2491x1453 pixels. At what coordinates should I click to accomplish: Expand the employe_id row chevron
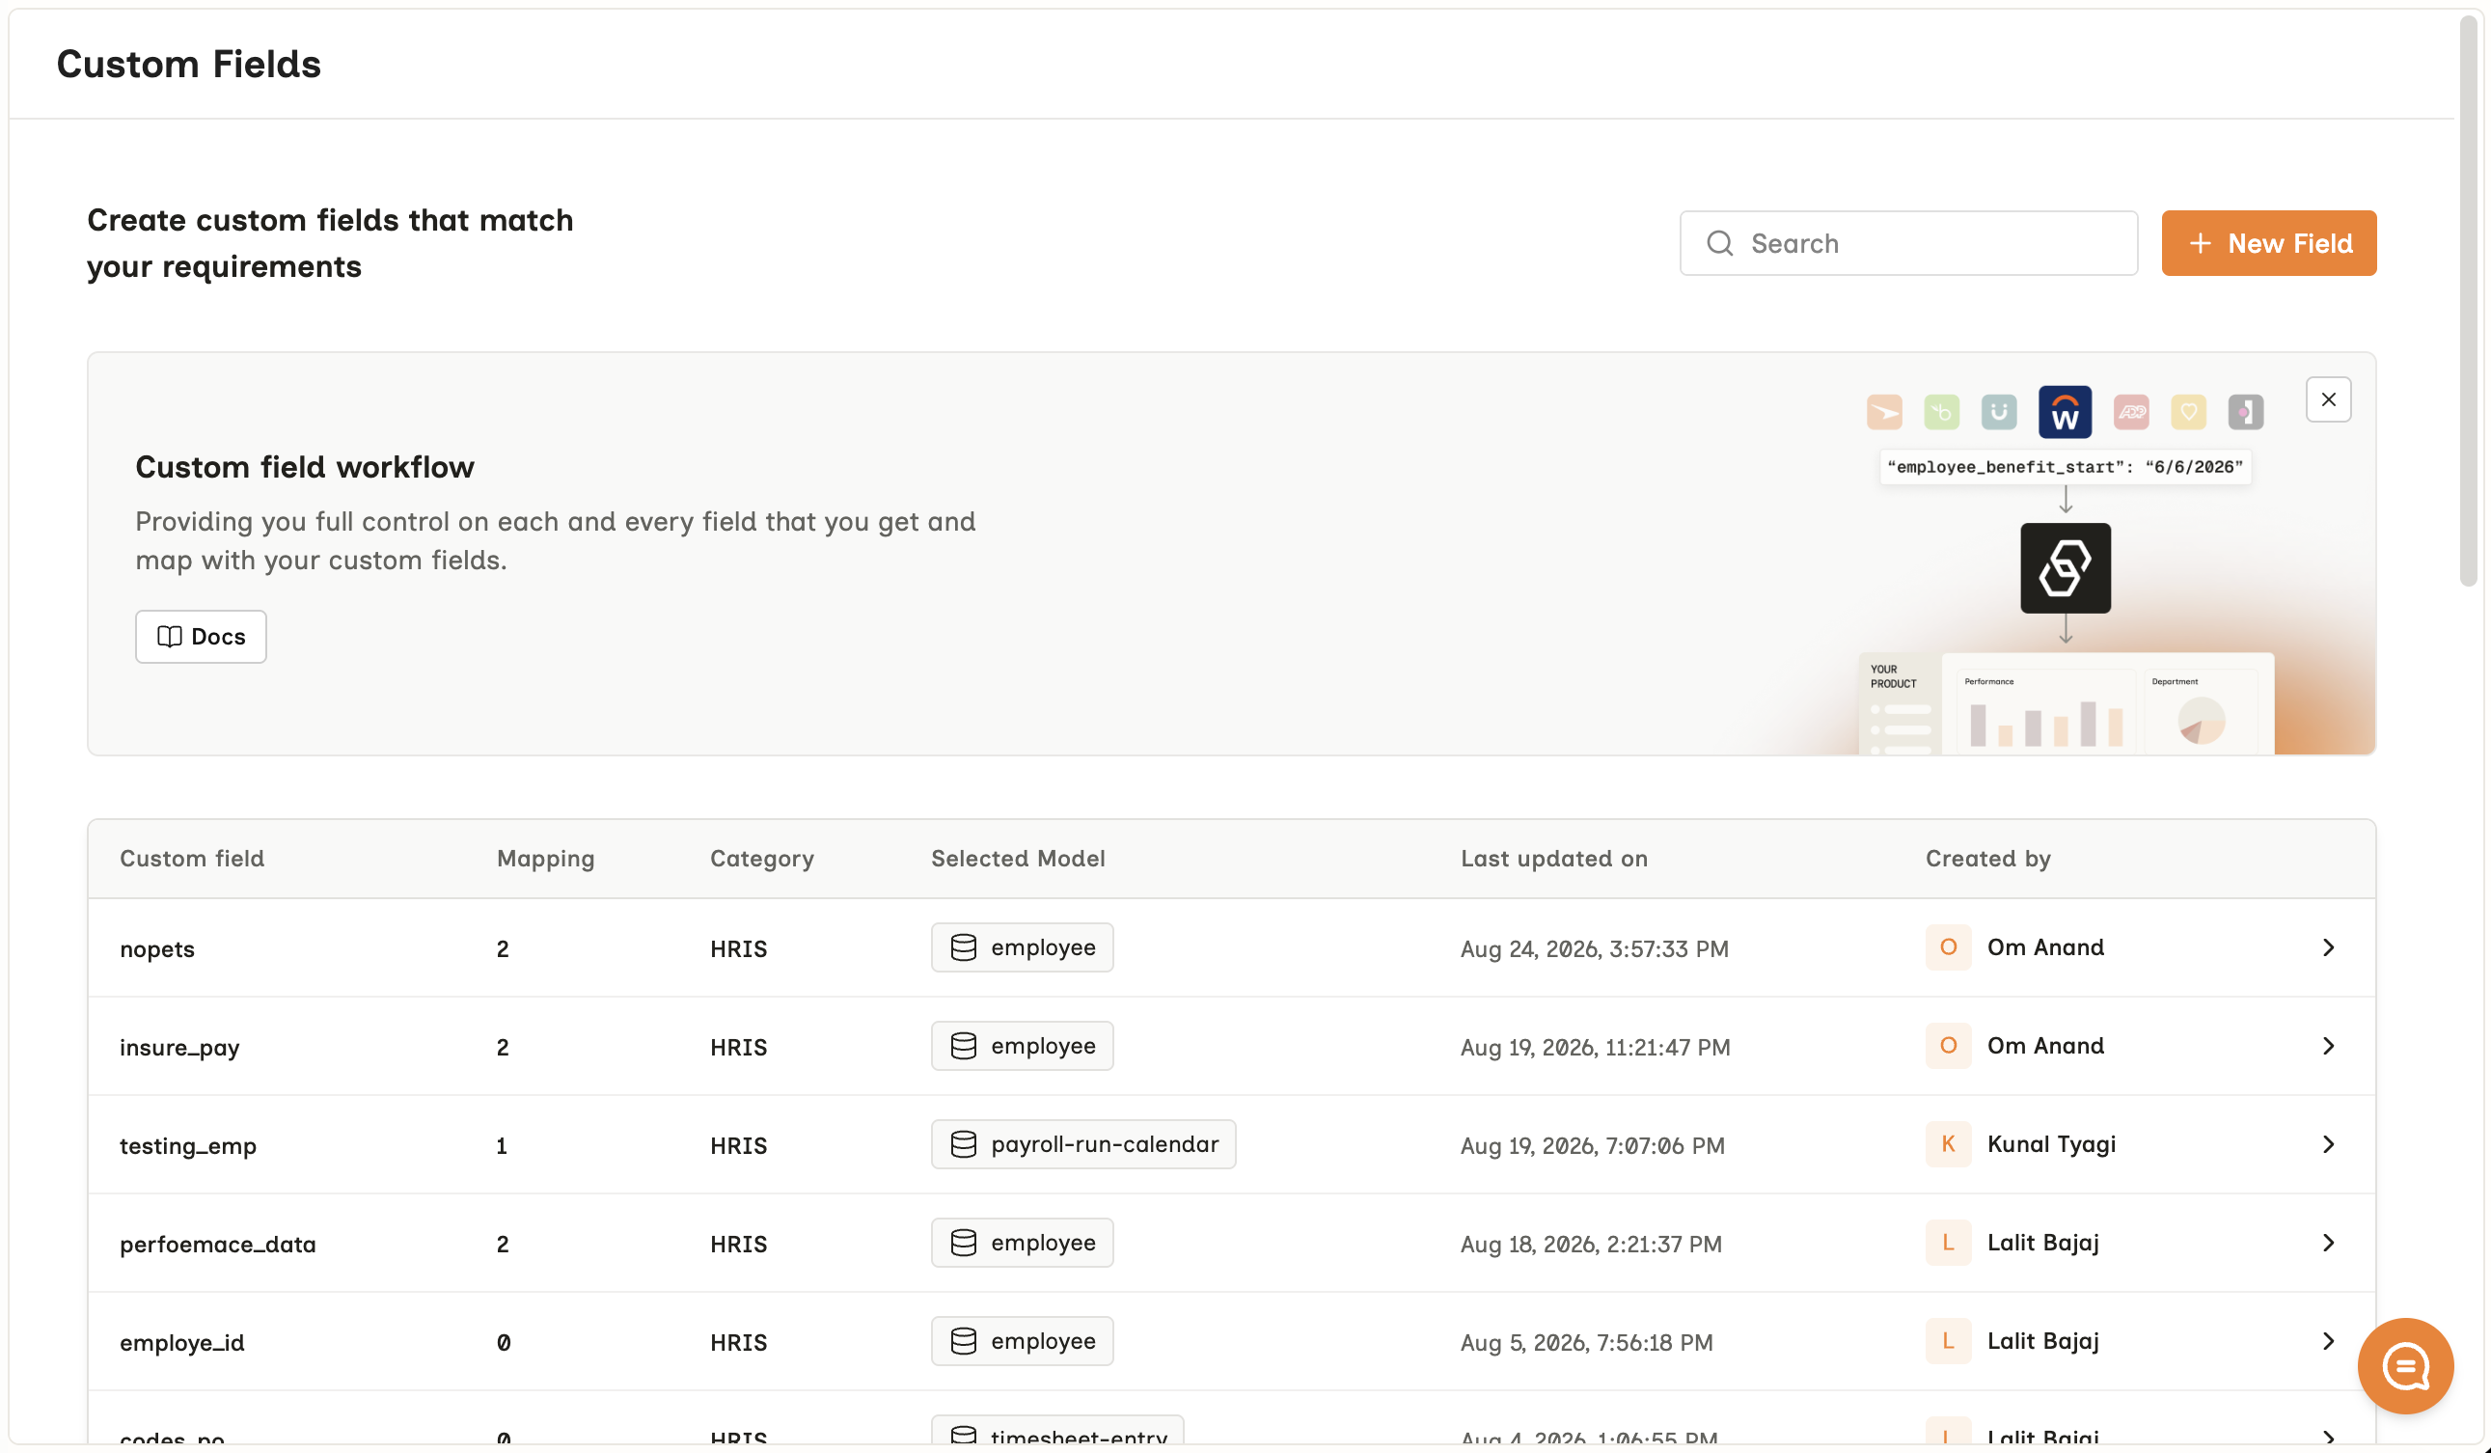(2328, 1341)
